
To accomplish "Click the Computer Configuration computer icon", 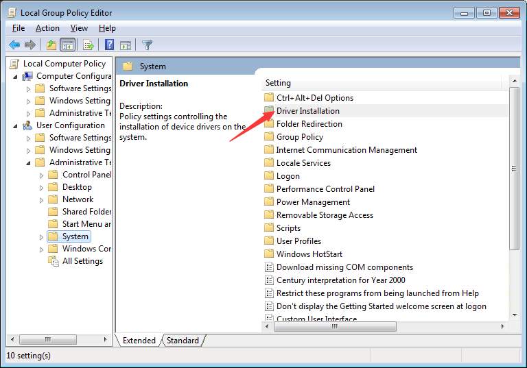I will tap(27, 76).
